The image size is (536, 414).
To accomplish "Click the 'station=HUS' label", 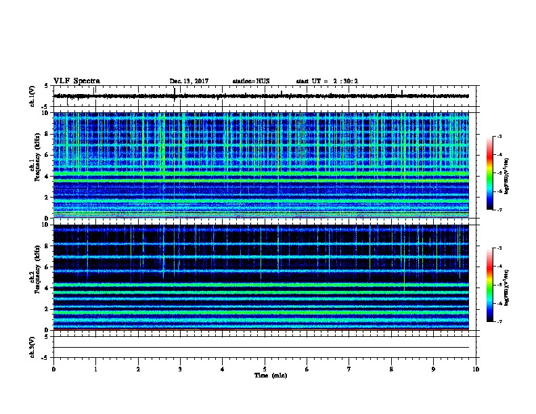I will 251,81.
